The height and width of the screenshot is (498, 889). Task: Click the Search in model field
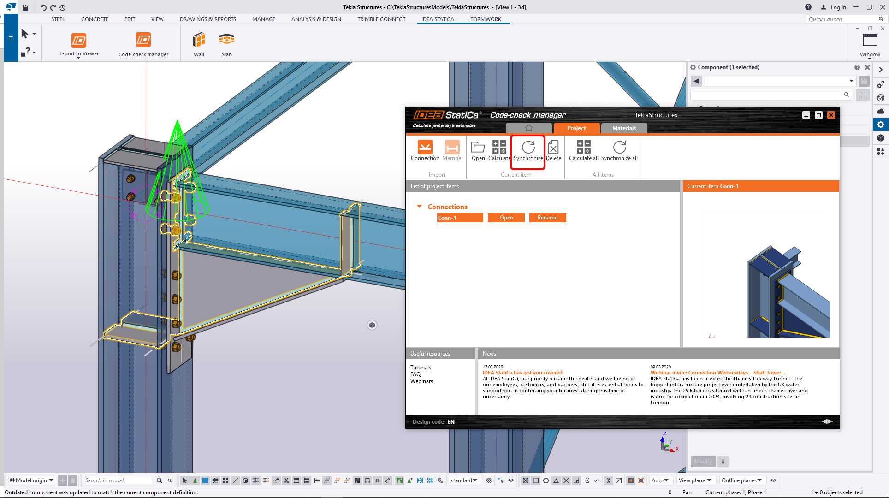pyautogui.click(x=118, y=480)
